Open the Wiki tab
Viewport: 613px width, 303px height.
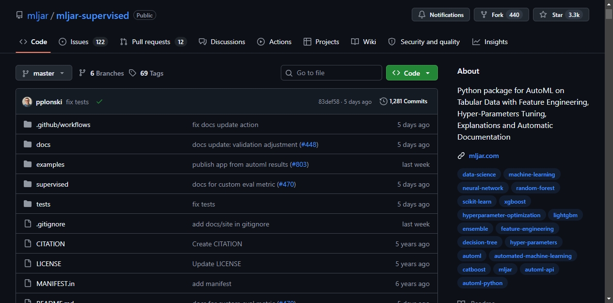point(364,42)
